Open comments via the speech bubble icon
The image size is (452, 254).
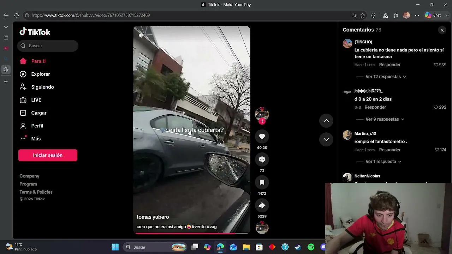[x=262, y=159]
